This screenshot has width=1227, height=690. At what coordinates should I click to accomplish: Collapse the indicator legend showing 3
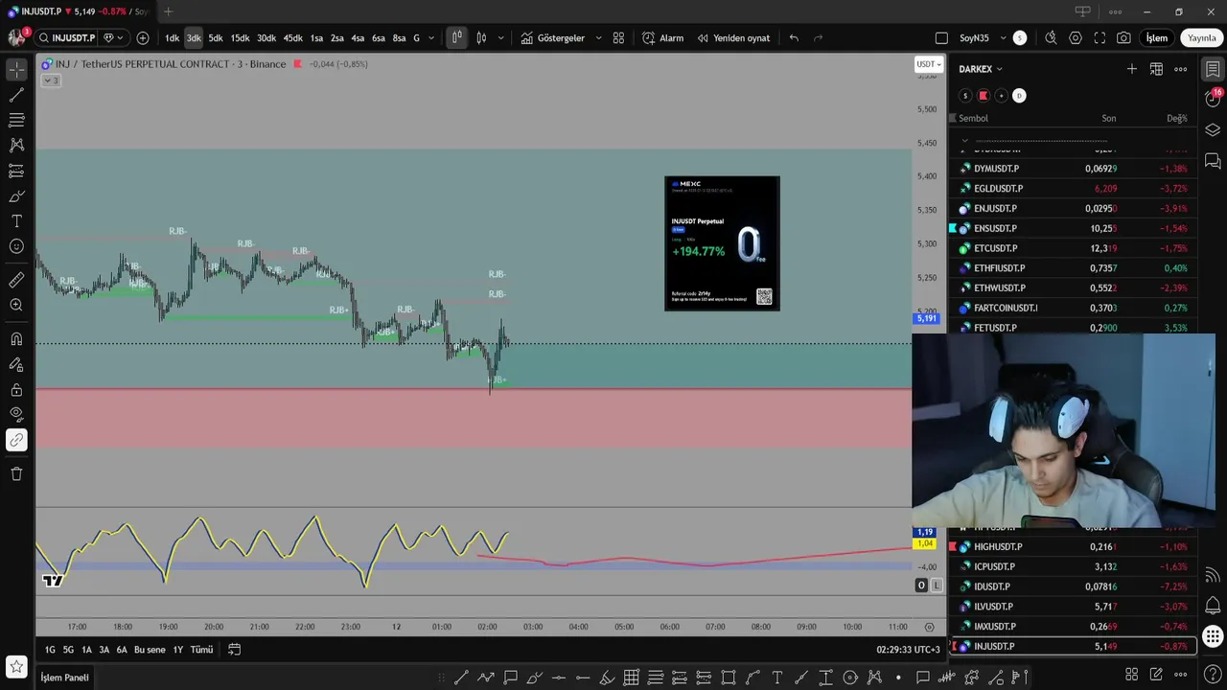(x=51, y=80)
